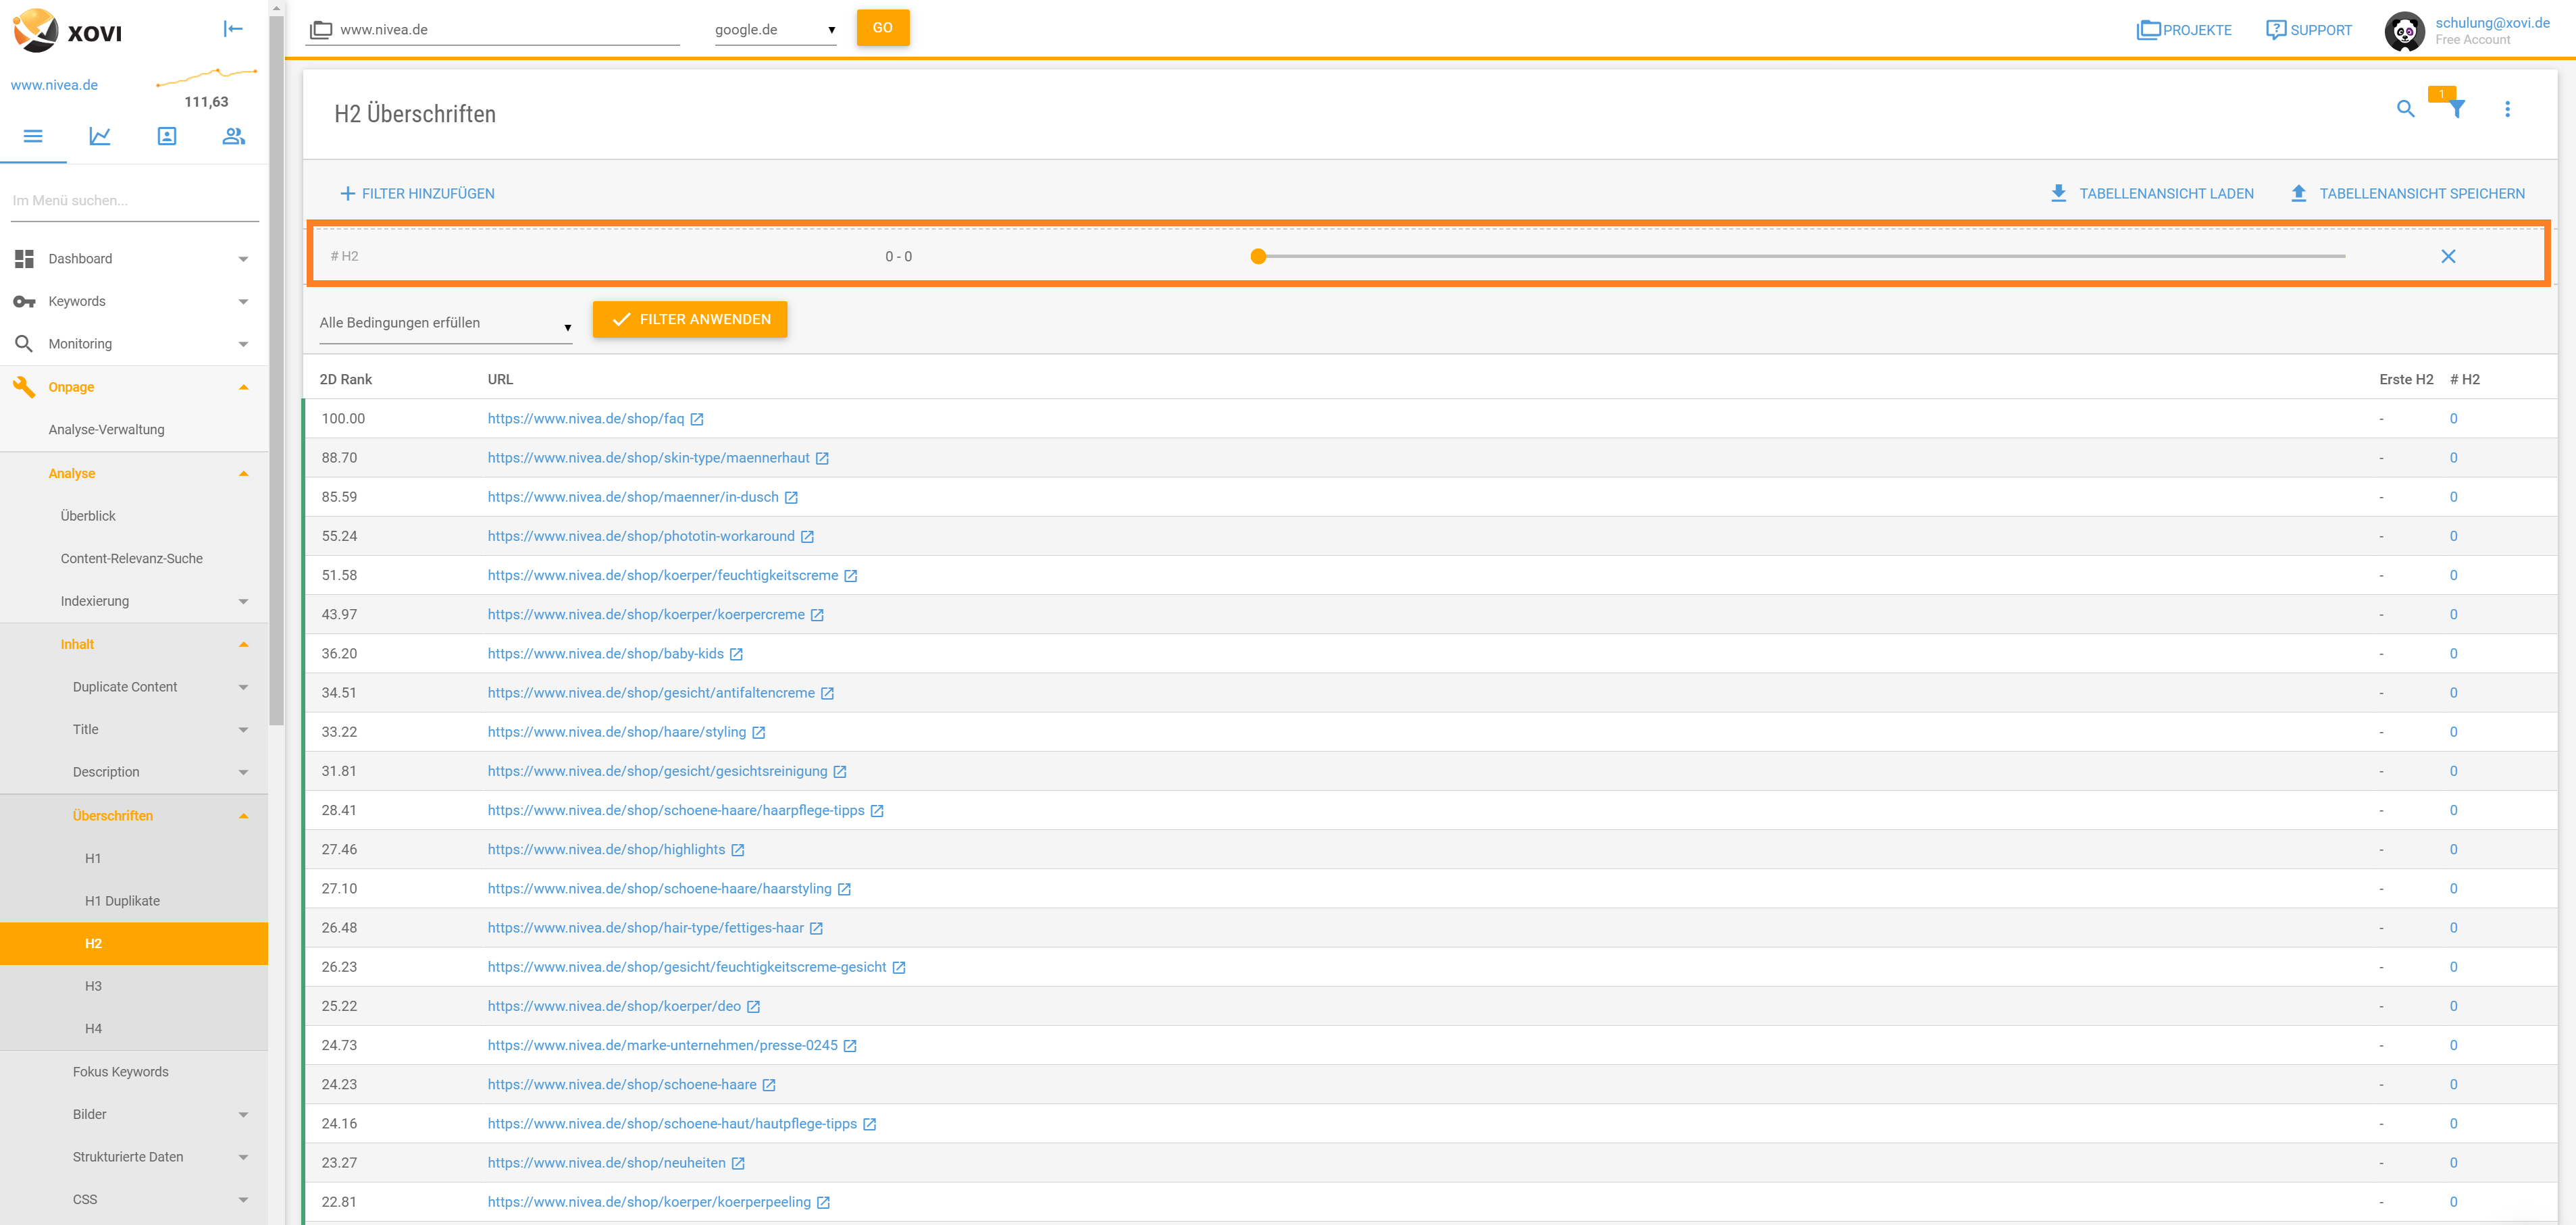The width and height of the screenshot is (2576, 1225).
Task: Open the marke-unternehmen/presse-0245 link
Action: coord(663,1046)
